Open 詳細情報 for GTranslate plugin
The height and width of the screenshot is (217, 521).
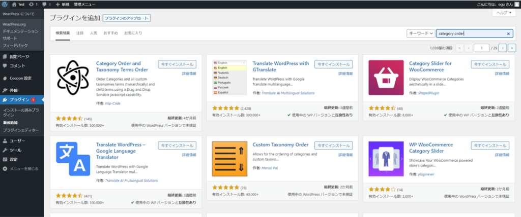345,74
